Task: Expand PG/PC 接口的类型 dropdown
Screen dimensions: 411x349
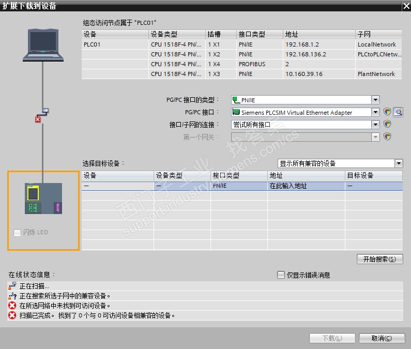Action: [375, 100]
